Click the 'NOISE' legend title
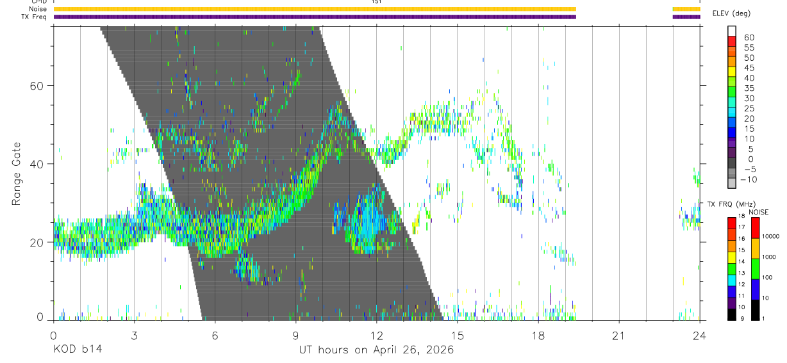The width and height of the screenshot is (787, 363). pyautogui.click(x=759, y=212)
